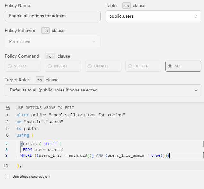Click the Policy Name label
This screenshot has width=204, height=189.
click(17, 5)
